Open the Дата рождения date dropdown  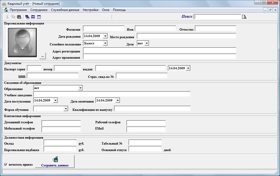click(105, 36)
